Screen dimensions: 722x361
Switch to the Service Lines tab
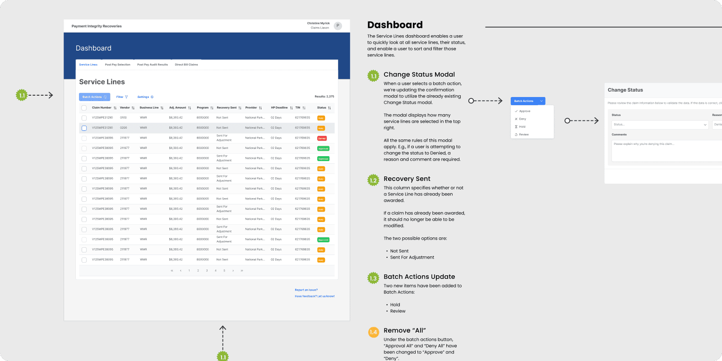[x=88, y=65]
